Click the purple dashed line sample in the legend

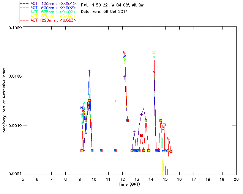click(x=24, y=3)
